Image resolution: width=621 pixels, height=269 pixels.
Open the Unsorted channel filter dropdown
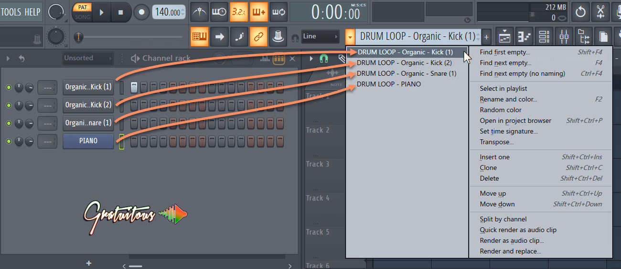point(88,58)
